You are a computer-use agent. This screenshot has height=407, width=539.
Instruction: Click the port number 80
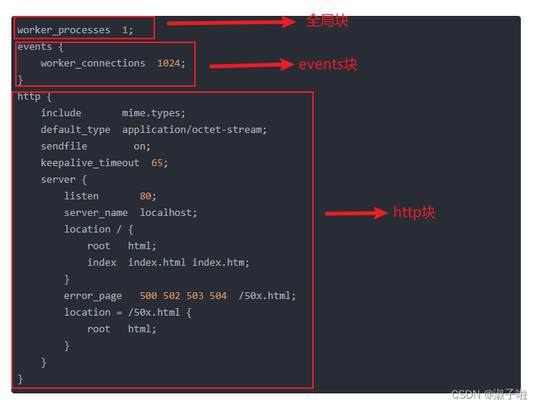[x=145, y=196]
